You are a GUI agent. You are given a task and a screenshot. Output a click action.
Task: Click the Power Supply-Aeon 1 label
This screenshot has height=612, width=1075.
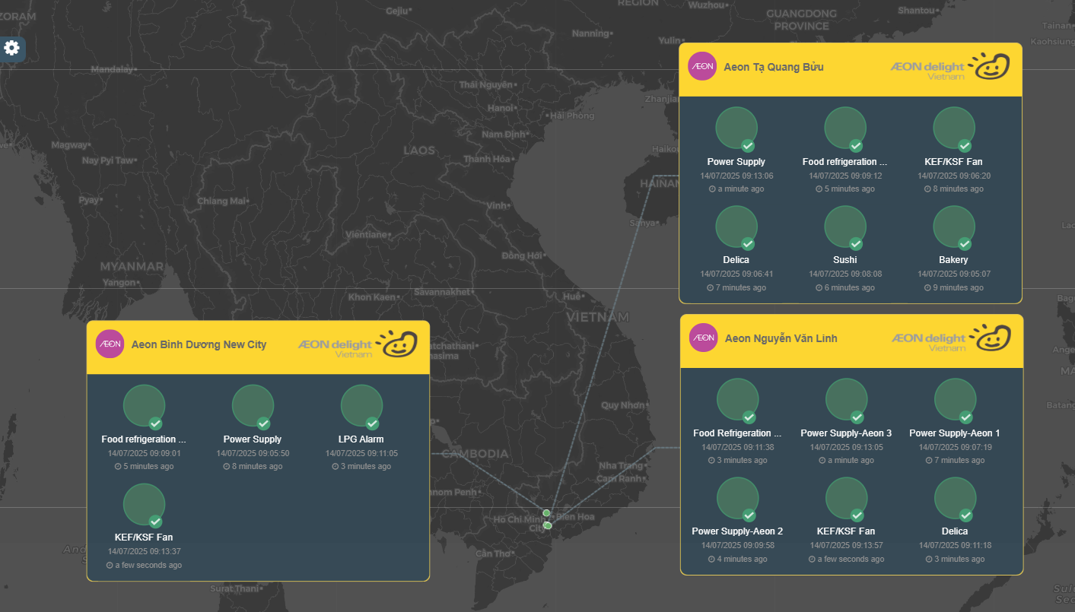pos(955,433)
